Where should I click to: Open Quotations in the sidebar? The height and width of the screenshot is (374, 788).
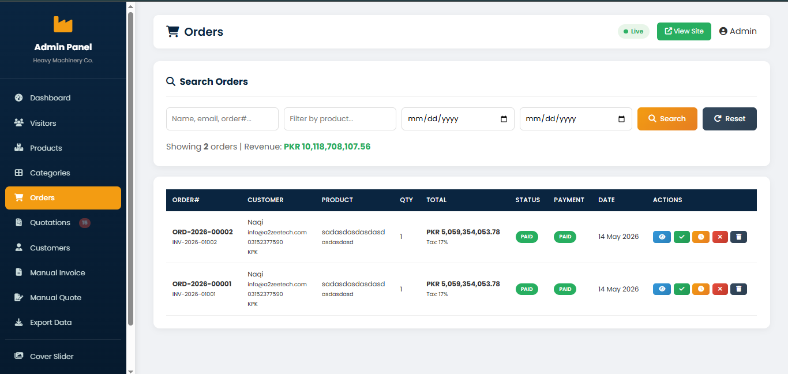coord(63,223)
